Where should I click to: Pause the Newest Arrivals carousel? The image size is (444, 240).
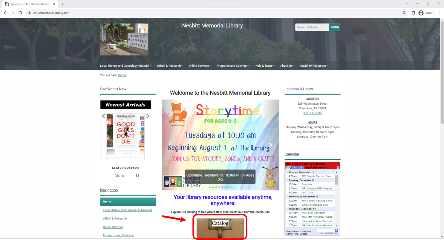tap(137, 176)
